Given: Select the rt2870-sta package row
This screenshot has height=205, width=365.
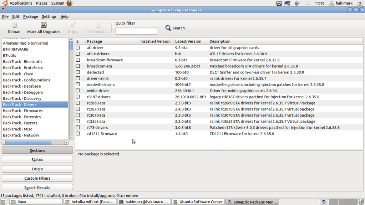Looking at the screenshot, I should [219, 109].
